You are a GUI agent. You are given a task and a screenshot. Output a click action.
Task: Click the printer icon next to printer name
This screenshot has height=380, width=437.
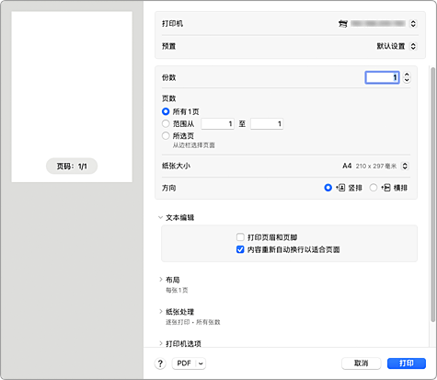343,24
